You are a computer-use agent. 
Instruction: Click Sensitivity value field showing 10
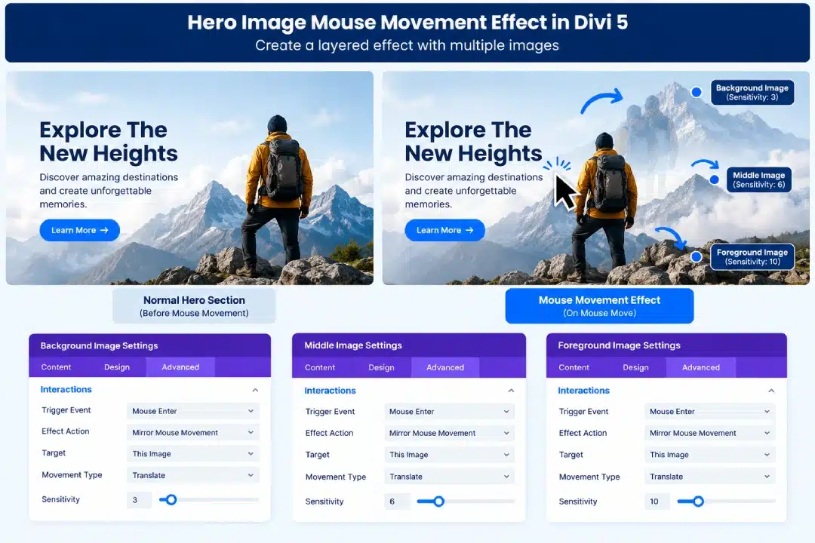click(x=657, y=502)
